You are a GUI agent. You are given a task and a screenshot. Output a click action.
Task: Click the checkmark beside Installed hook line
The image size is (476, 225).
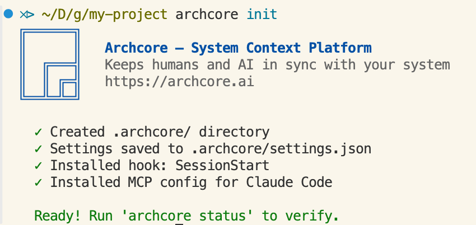38,166
